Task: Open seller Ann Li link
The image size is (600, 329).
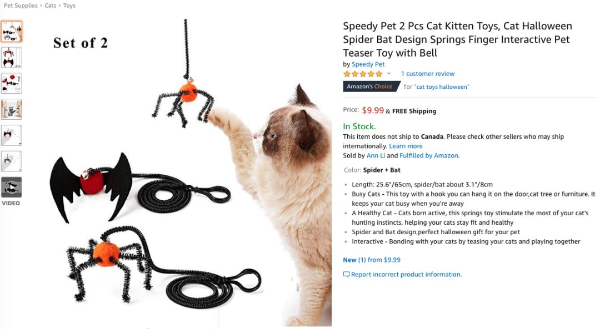Action: tap(376, 155)
